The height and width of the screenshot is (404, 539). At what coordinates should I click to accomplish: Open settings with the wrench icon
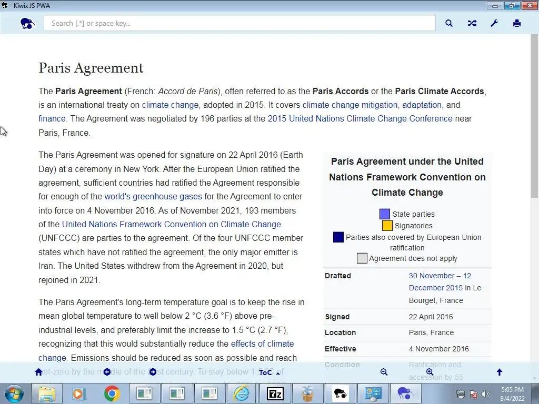tap(494, 23)
